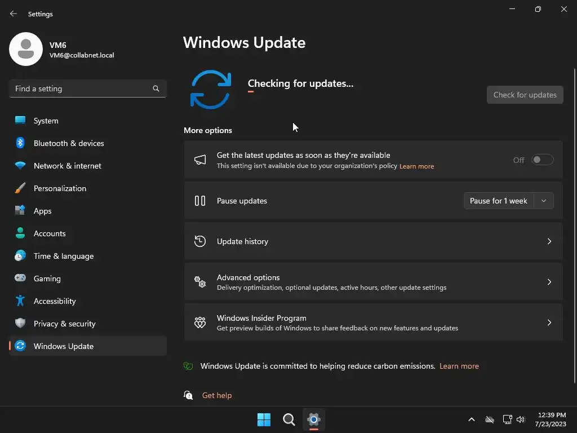Open Privacy & security settings
Screen dimensions: 577x433
tap(88, 323)
